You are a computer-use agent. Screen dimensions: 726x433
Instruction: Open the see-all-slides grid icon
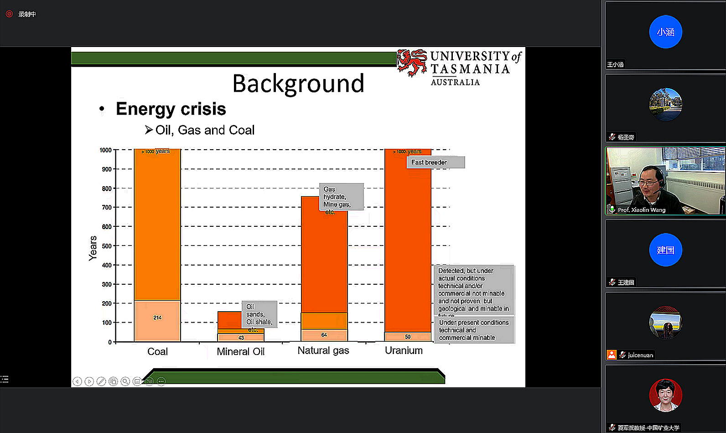(x=113, y=381)
